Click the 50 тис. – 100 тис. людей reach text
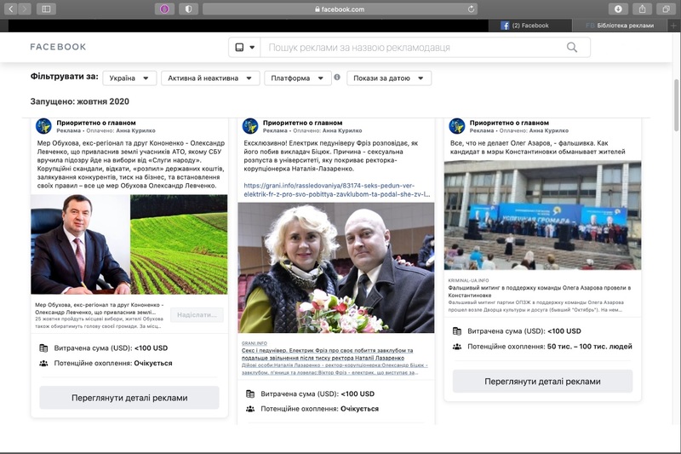681x454 pixels. (589, 347)
